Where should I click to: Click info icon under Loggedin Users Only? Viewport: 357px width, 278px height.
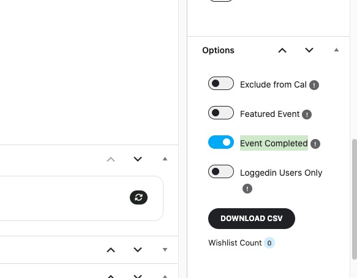[247, 189]
